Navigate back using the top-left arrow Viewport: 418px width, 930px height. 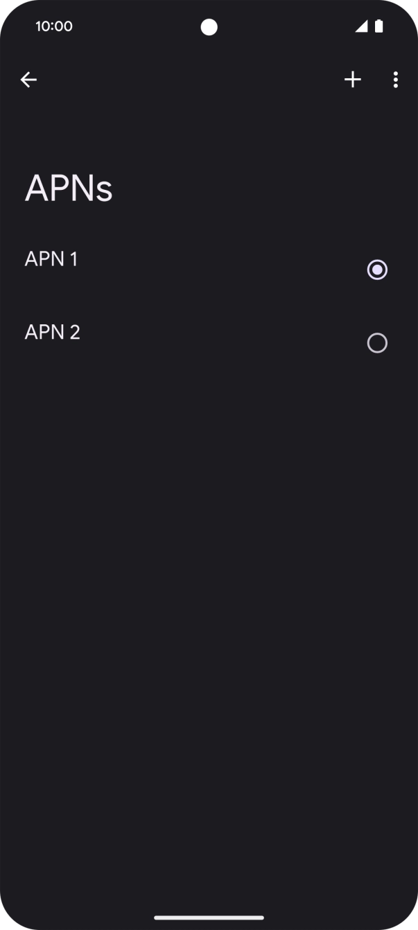28,79
